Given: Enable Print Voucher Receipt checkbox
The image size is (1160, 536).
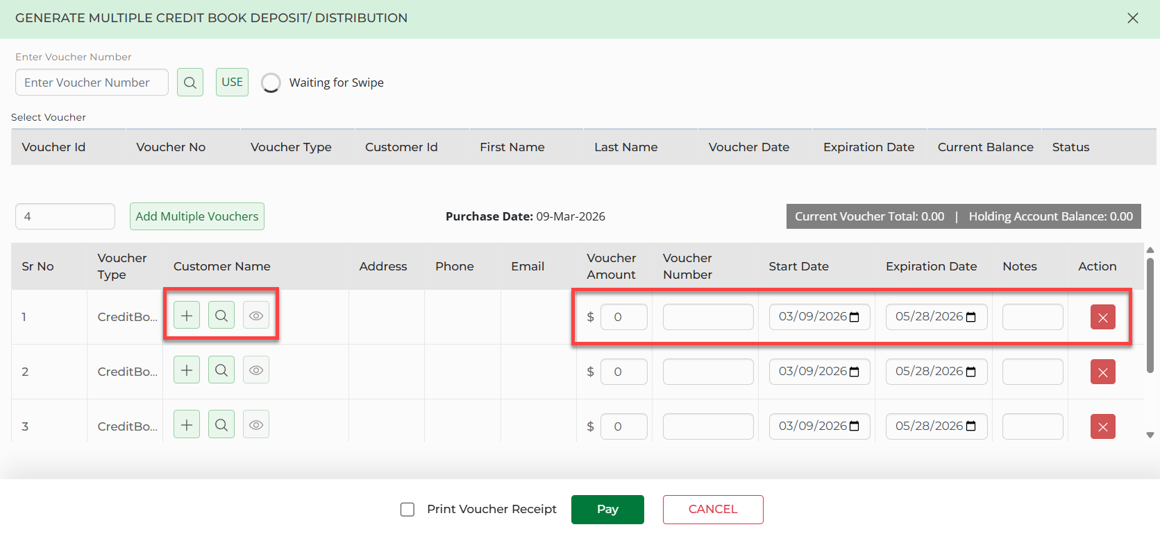Looking at the screenshot, I should [x=407, y=510].
